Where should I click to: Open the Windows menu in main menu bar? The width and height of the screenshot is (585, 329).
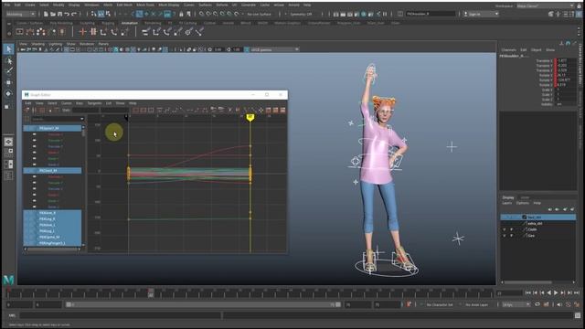[91, 5]
